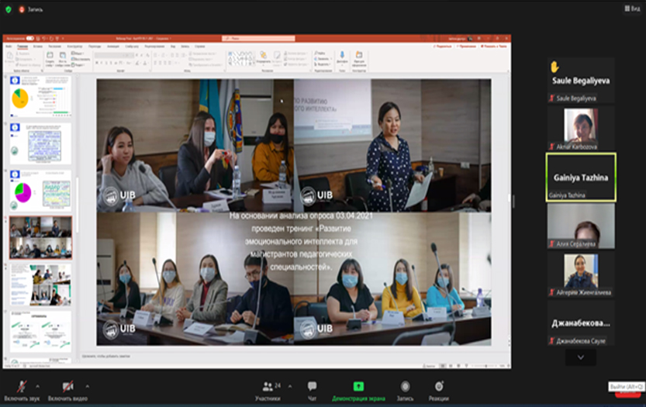Toggle AutoSave switch in PowerPoint title bar
Screen dimensions: 646x407
29,37
